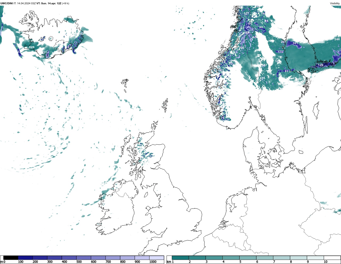The width and height of the screenshot is (341, 264).
Task: Click the UWC/DINI model label
Action: pyautogui.click(x=6, y=3)
